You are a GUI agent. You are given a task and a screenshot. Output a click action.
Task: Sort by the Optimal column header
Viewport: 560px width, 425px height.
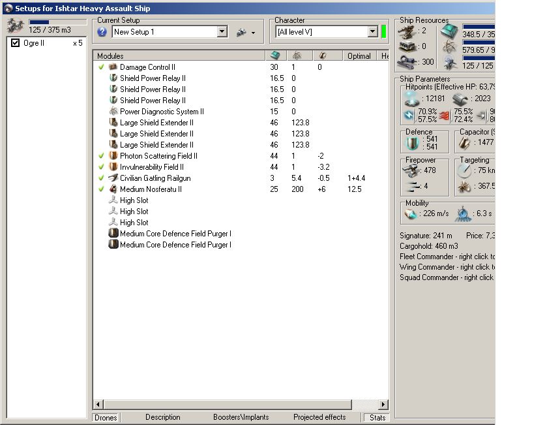coord(359,55)
